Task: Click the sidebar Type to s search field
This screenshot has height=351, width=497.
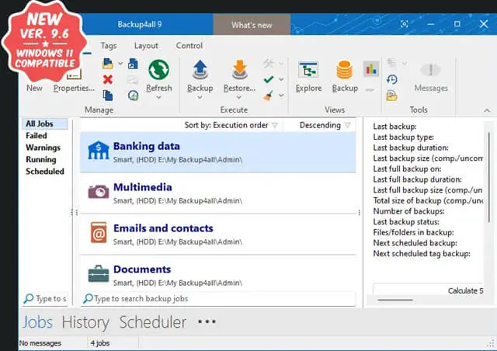Action: pos(45,299)
